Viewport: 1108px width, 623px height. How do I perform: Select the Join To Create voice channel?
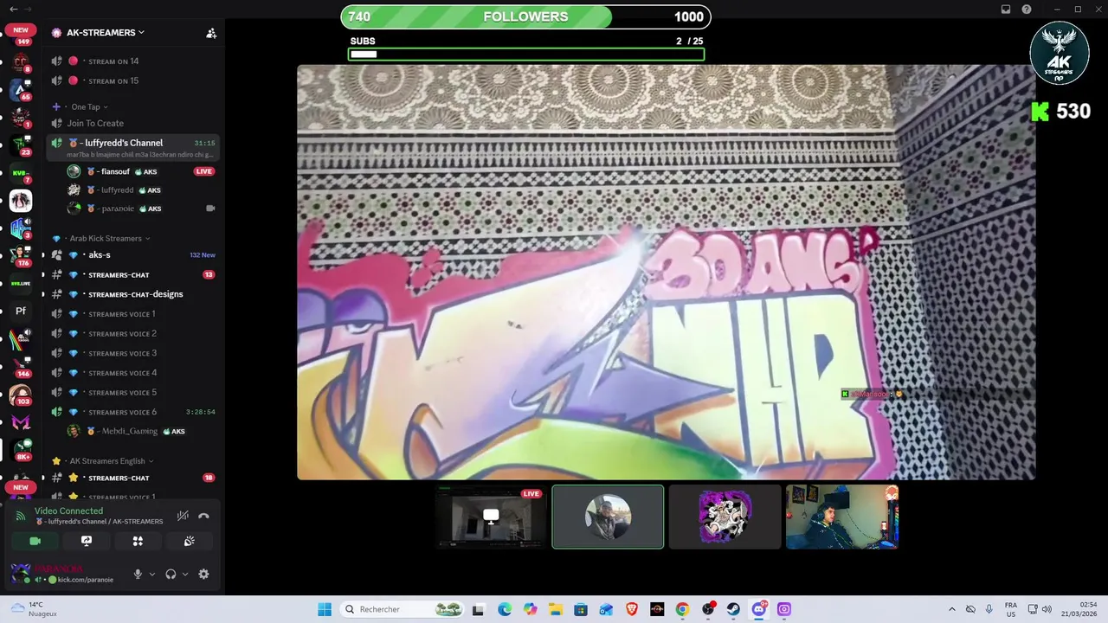[133, 123]
